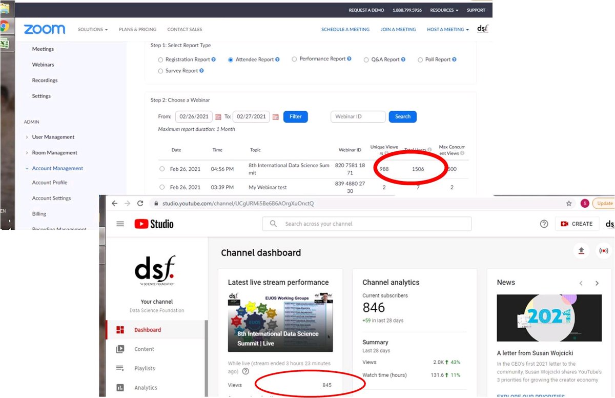
Task: Select Performance Report radio button
Action: click(x=294, y=59)
